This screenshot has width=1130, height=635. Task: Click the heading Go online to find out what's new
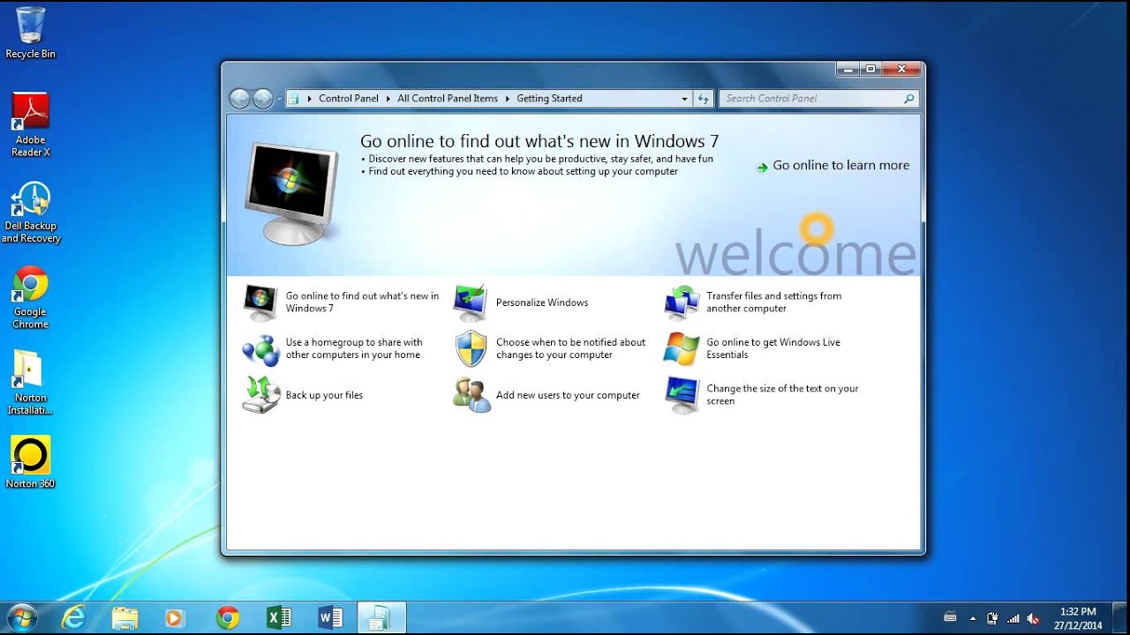click(539, 141)
